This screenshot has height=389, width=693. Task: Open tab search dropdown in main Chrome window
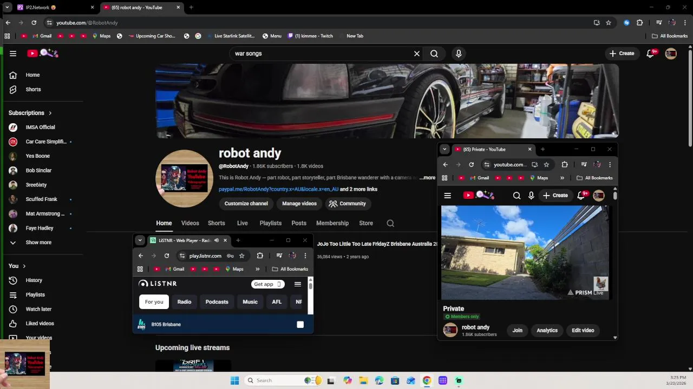[7, 8]
